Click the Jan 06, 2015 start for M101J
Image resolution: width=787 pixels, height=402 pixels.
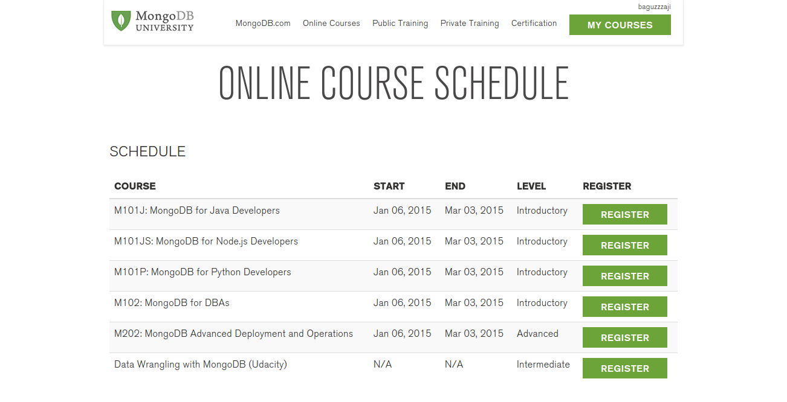point(403,211)
